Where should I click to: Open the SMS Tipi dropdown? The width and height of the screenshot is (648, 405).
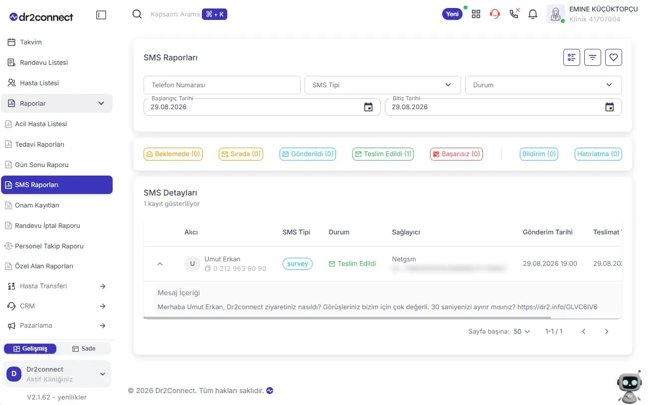[x=382, y=85]
